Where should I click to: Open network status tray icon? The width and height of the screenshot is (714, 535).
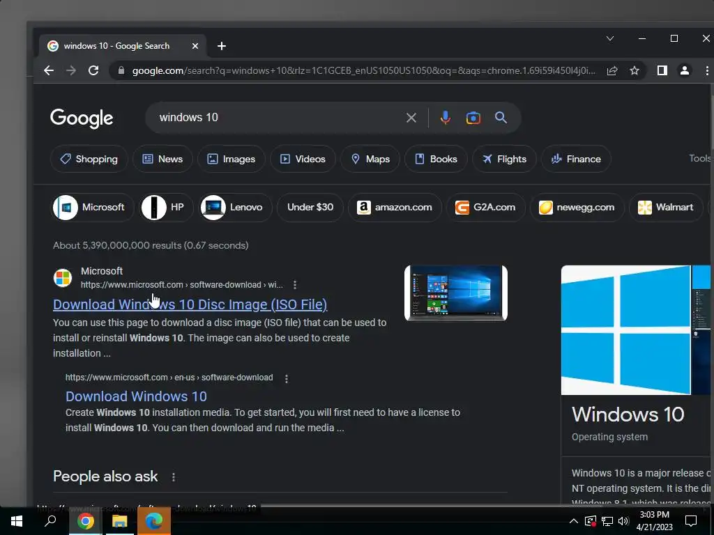(x=607, y=521)
